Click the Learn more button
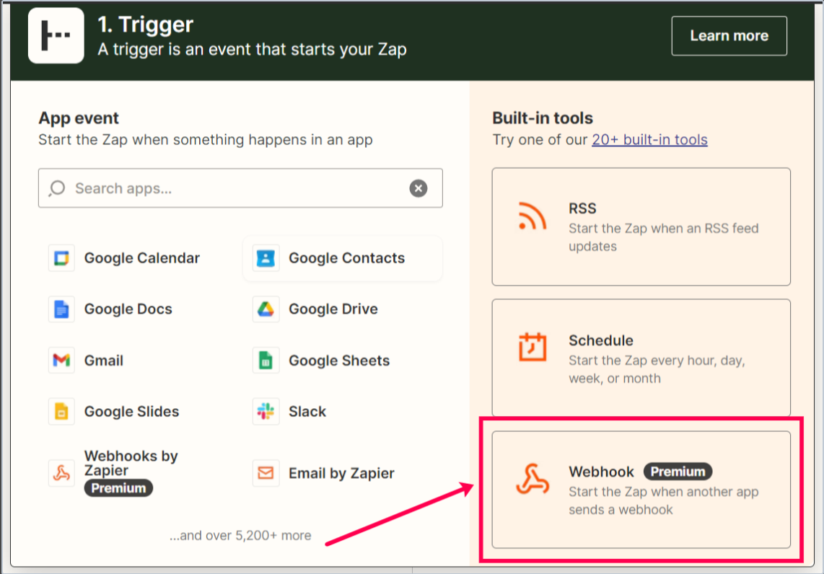This screenshot has width=824, height=574. click(x=729, y=36)
